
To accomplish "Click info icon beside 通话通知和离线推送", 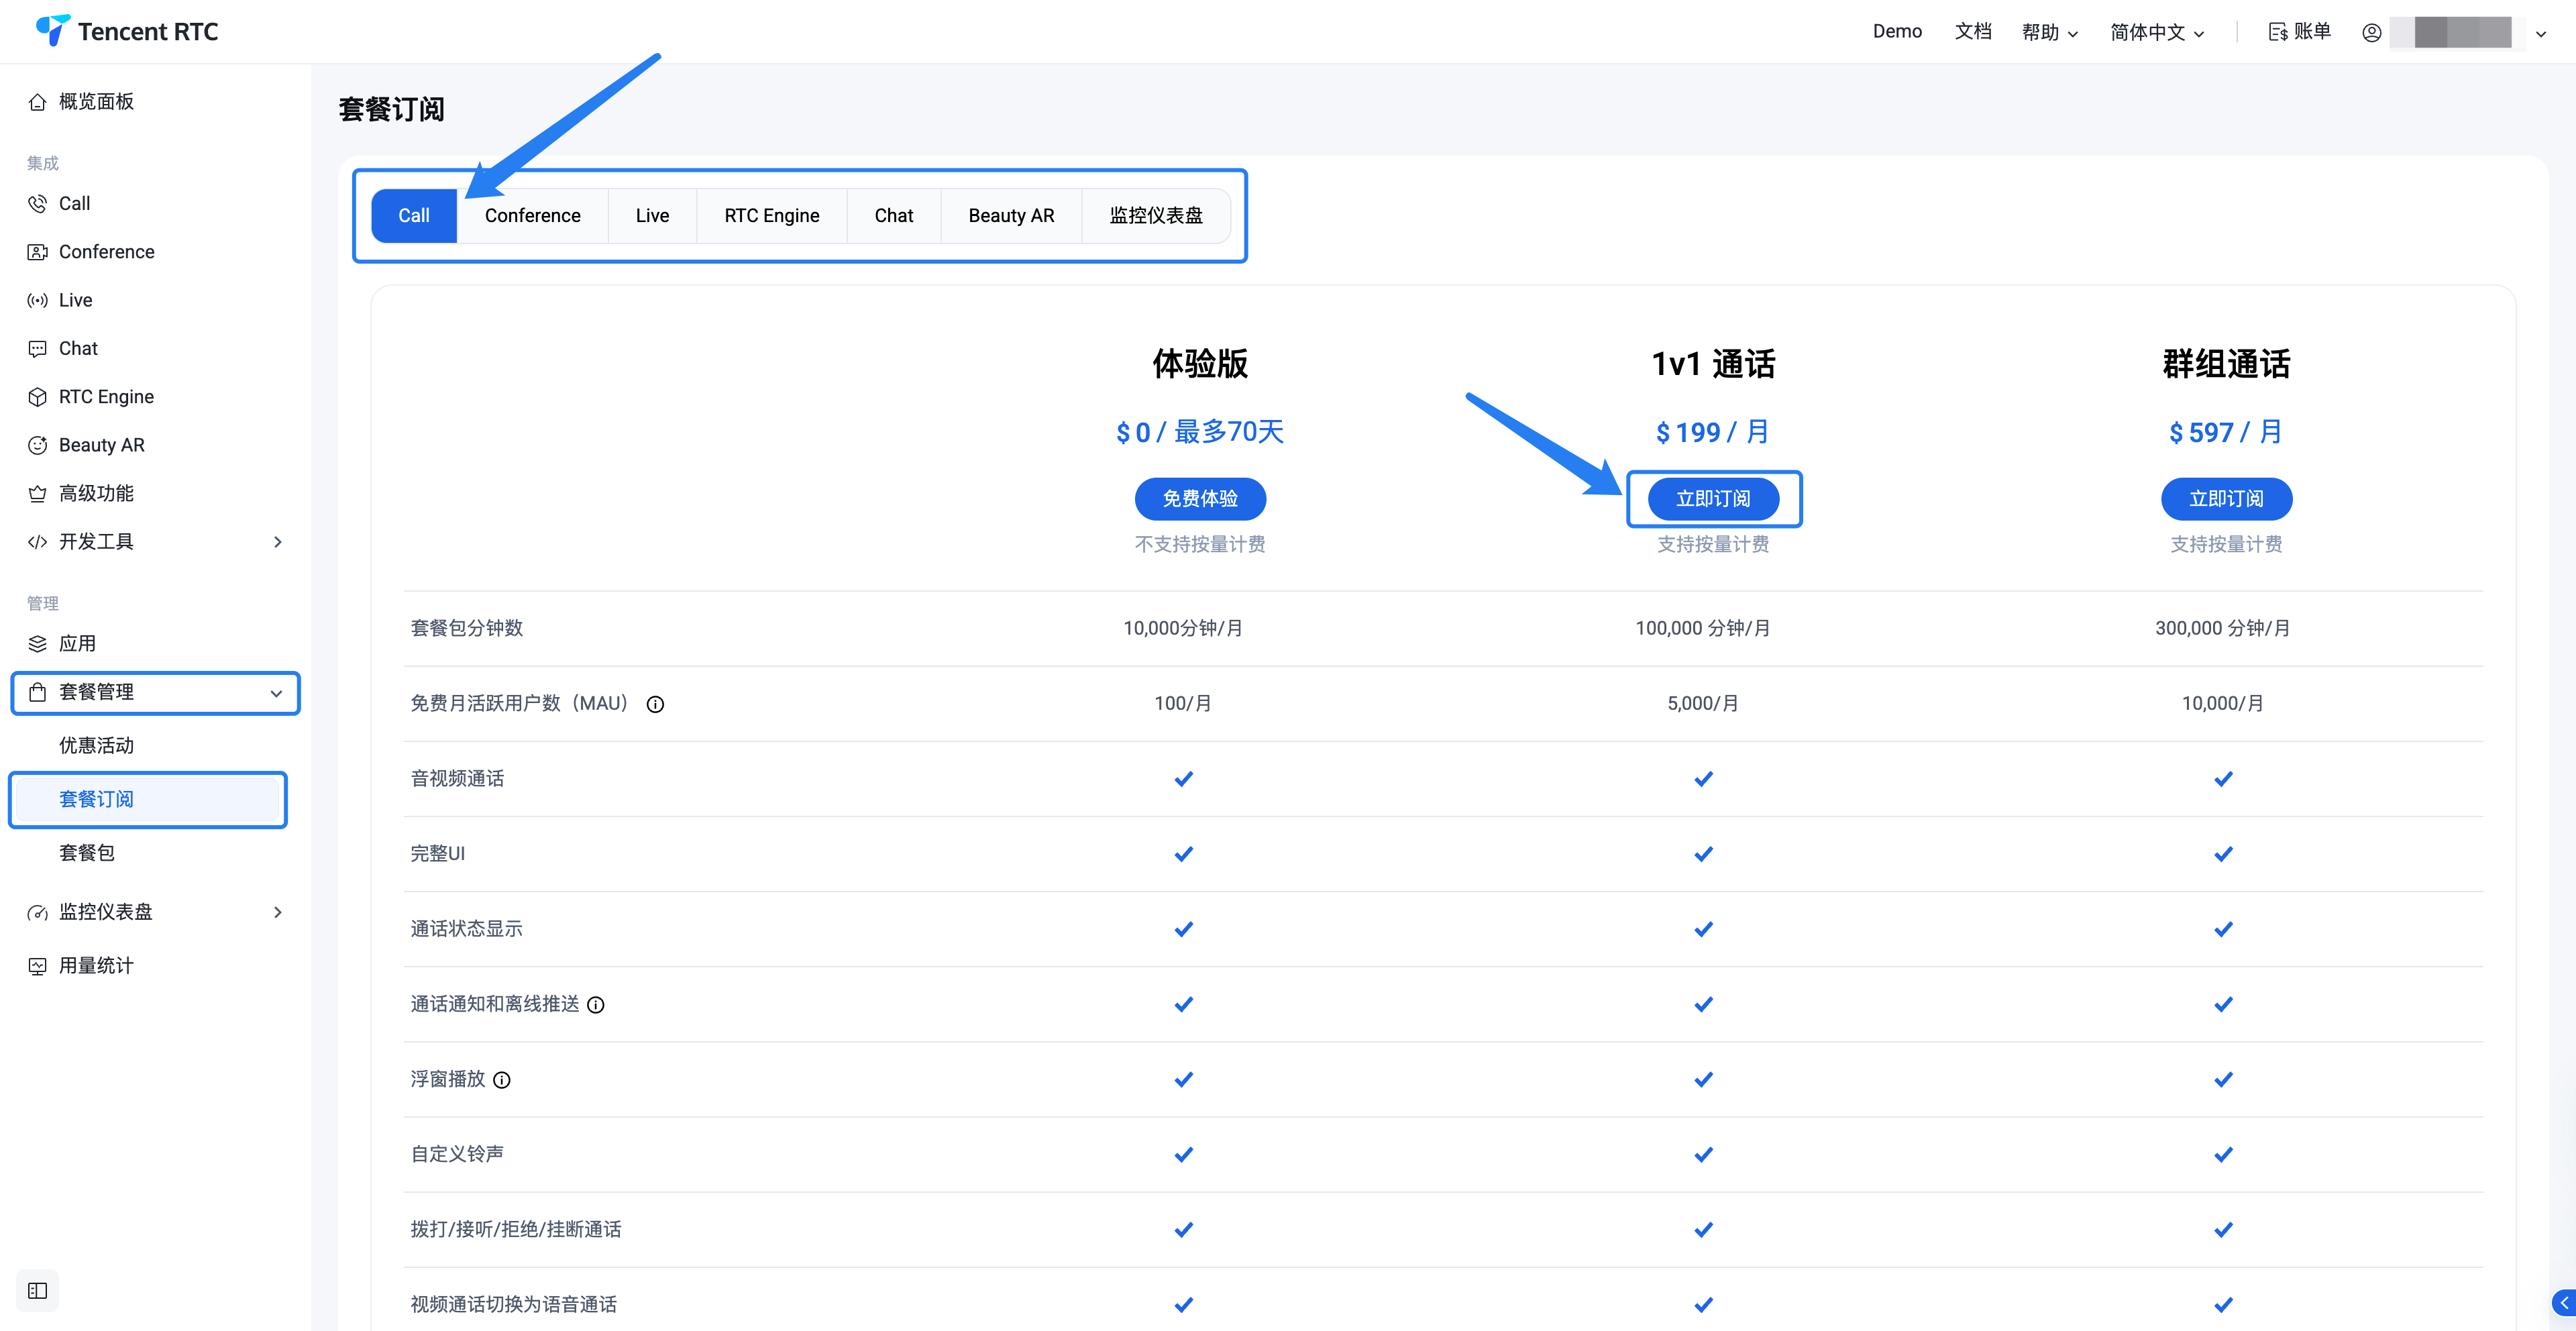I will tap(596, 1005).
